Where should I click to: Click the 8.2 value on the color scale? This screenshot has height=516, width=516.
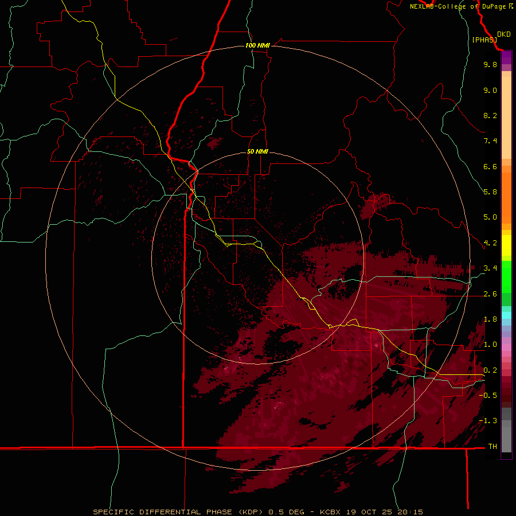[490, 115]
